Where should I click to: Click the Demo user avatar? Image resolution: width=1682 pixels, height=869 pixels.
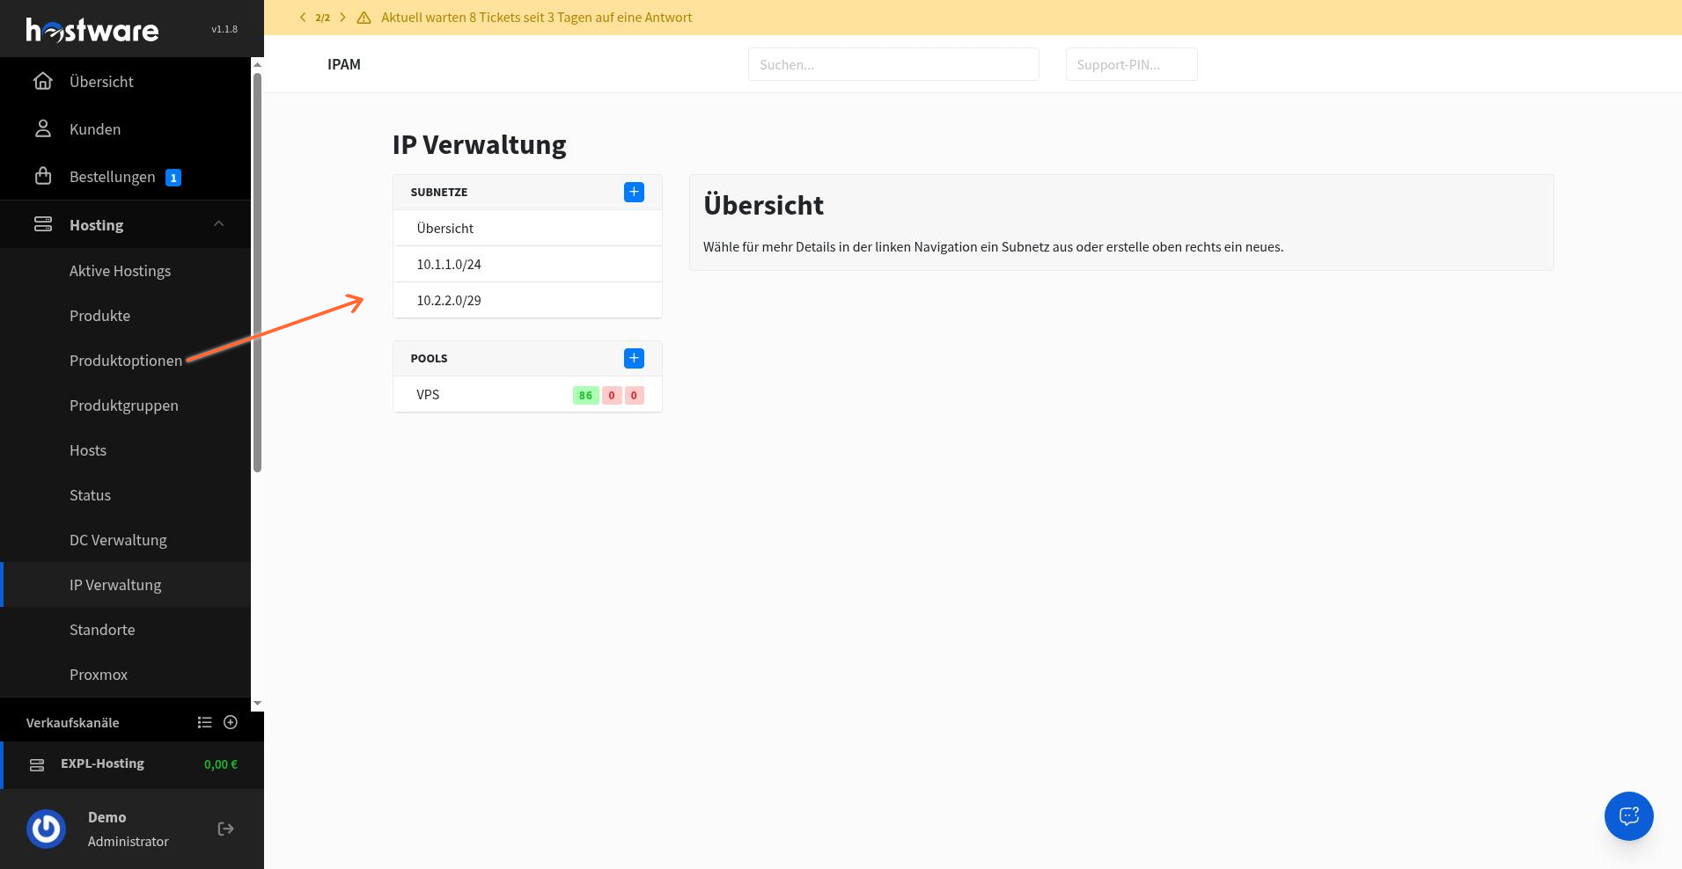[x=46, y=829]
